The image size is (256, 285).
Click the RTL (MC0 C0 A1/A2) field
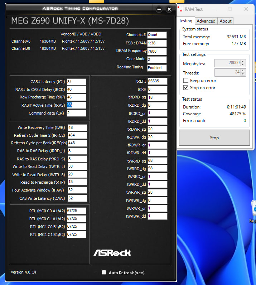[76, 211]
